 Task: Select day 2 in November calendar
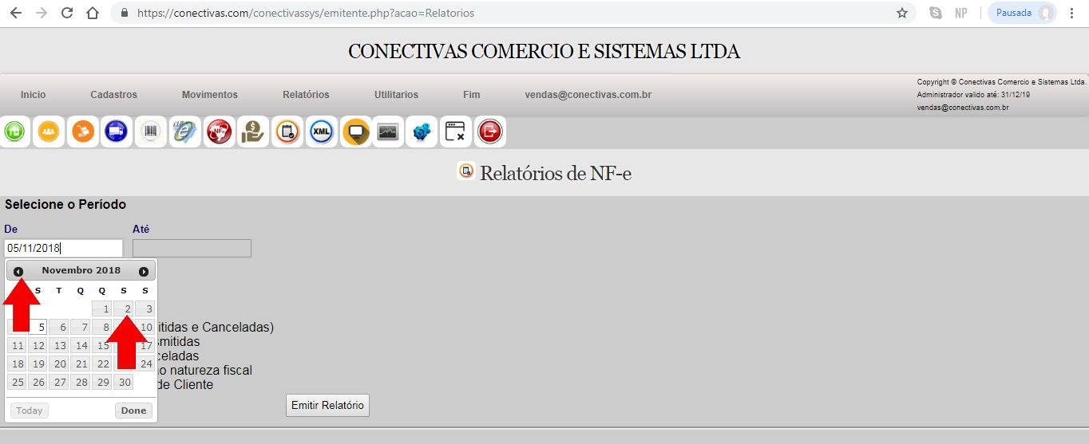pos(124,308)
